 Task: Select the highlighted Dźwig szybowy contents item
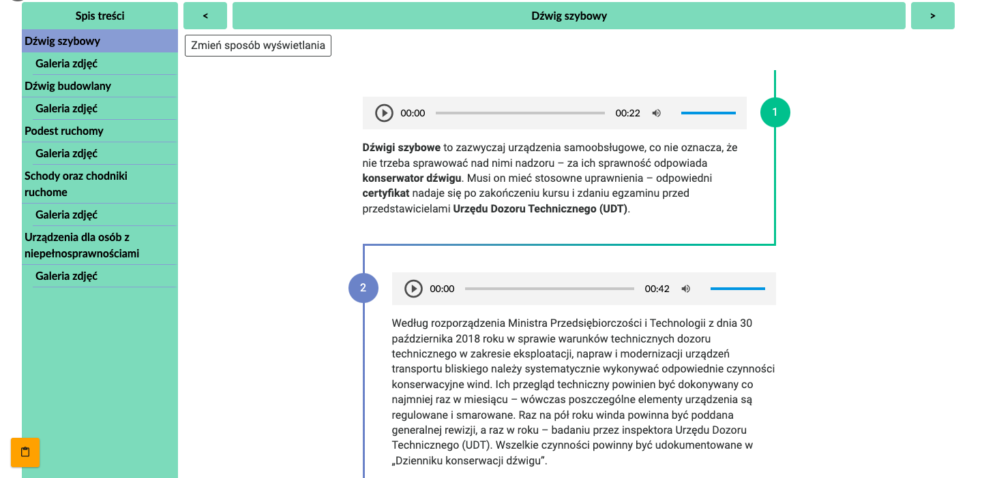(x=62, y=41)
